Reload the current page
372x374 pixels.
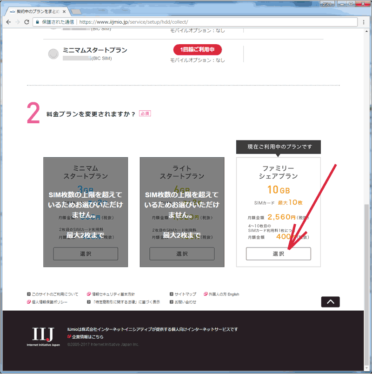click(x=27, y=22)
